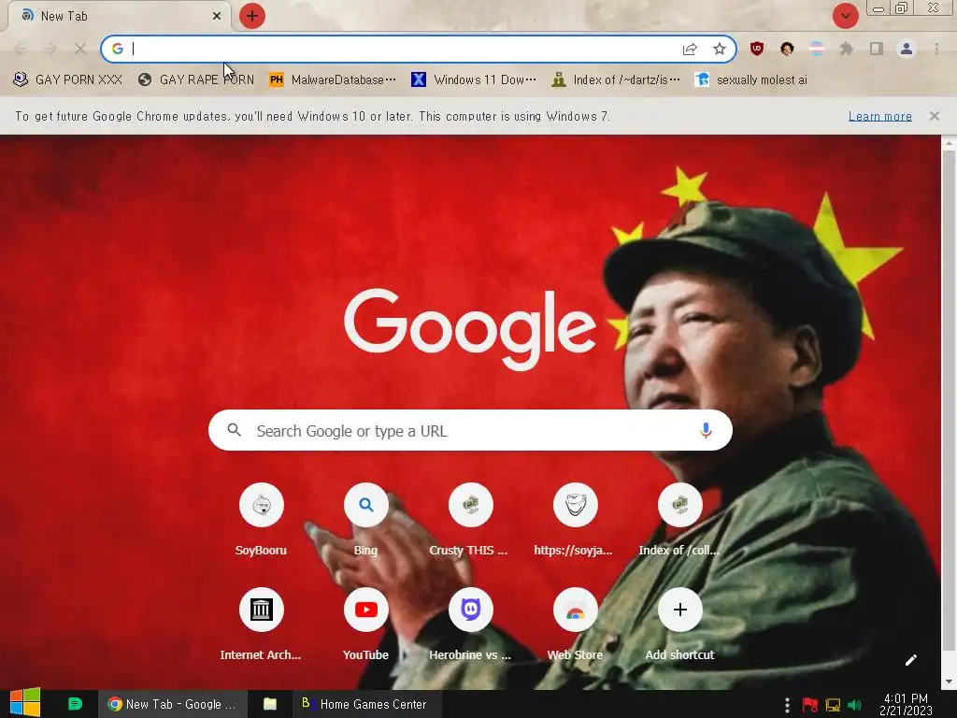The image size is (957, 718).
Task: Customize this page with the pencil icon
Action: [910, 660]
